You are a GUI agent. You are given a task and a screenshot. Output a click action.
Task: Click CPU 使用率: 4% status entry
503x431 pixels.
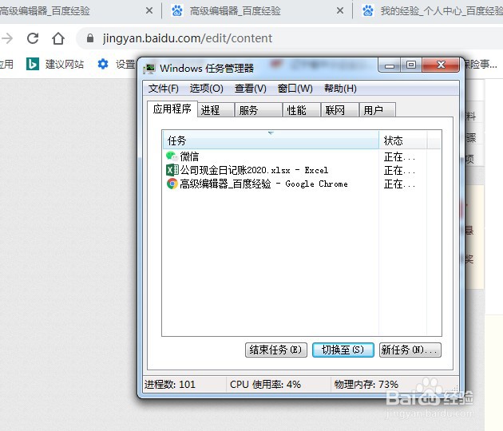point(265,384)
